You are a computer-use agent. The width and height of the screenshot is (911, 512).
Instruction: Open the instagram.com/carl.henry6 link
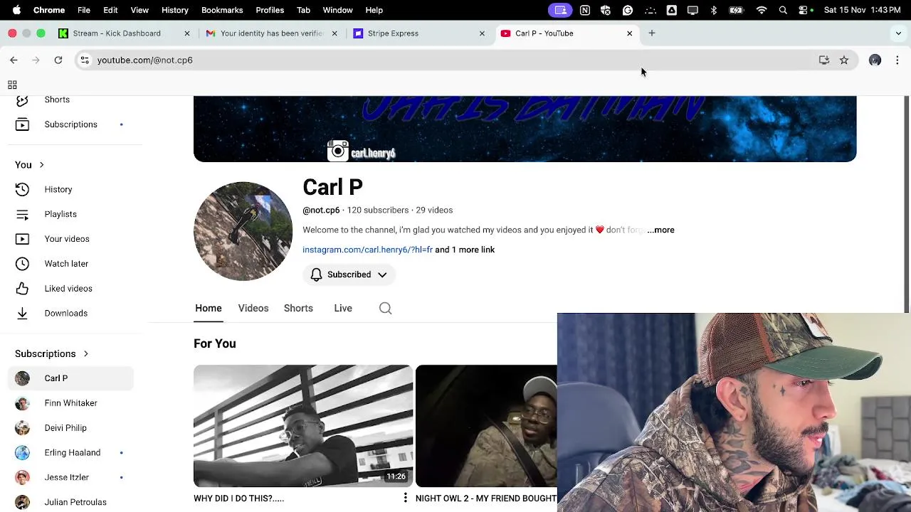367,250
